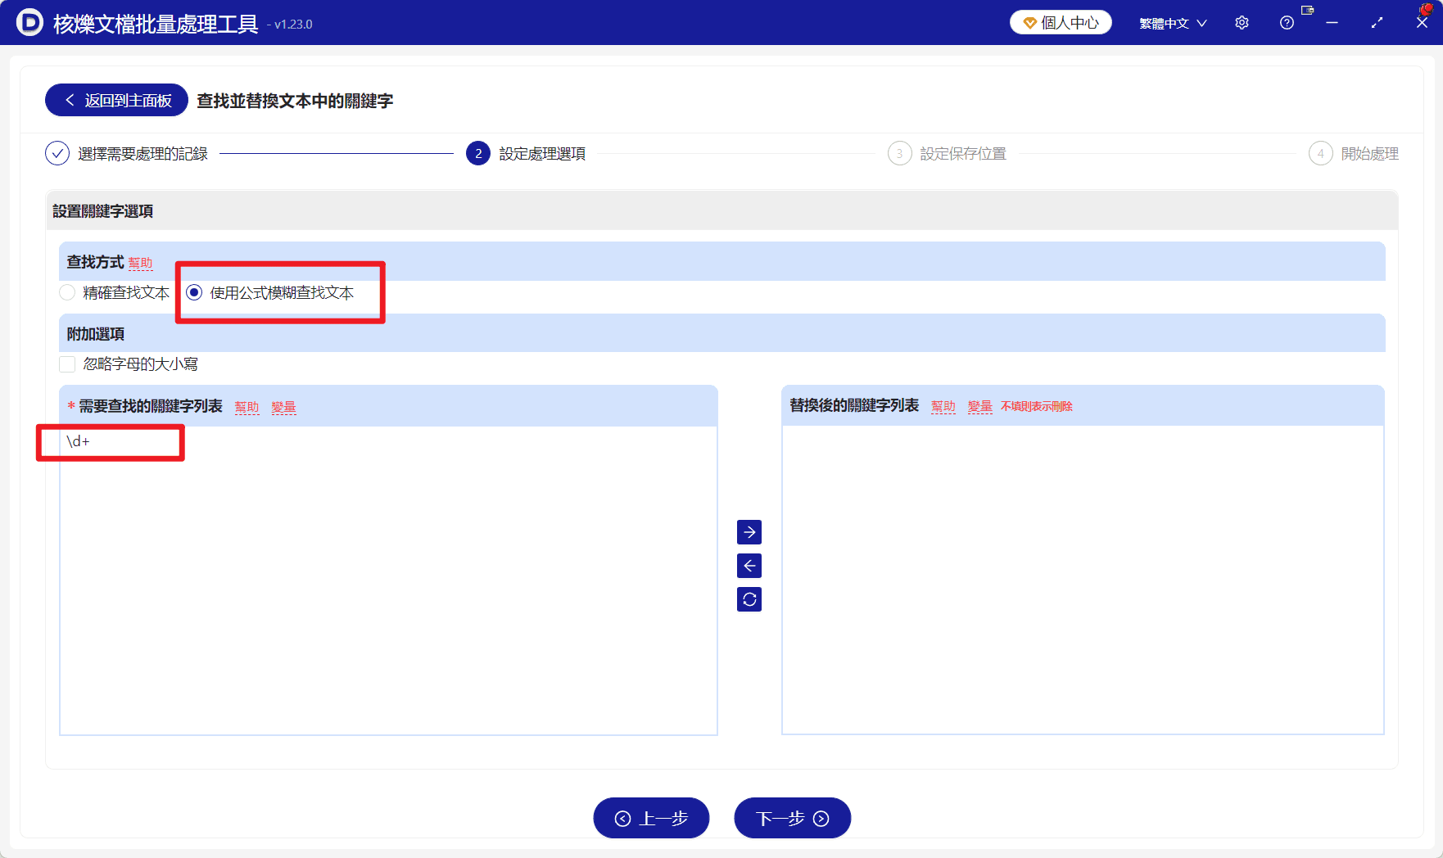Open 幫助 link in 替換後的關鍵字列表 header

(x=943, y=406)
